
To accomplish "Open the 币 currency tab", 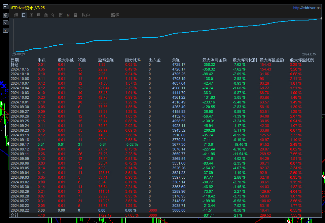I will (x=61, y=15).
